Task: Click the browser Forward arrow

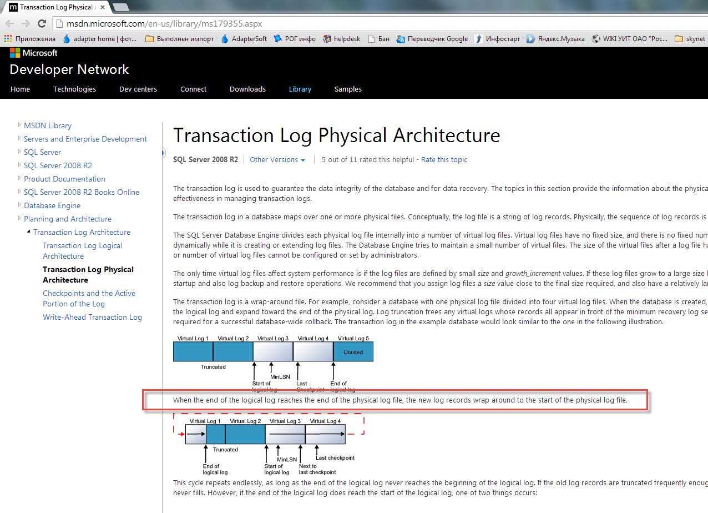Action: [26, 24]
